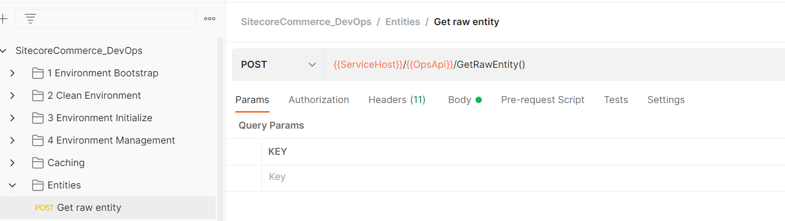
Task: Click SitecoreCommerce_DevOps breadcrumb link
Action: point(306,22)
